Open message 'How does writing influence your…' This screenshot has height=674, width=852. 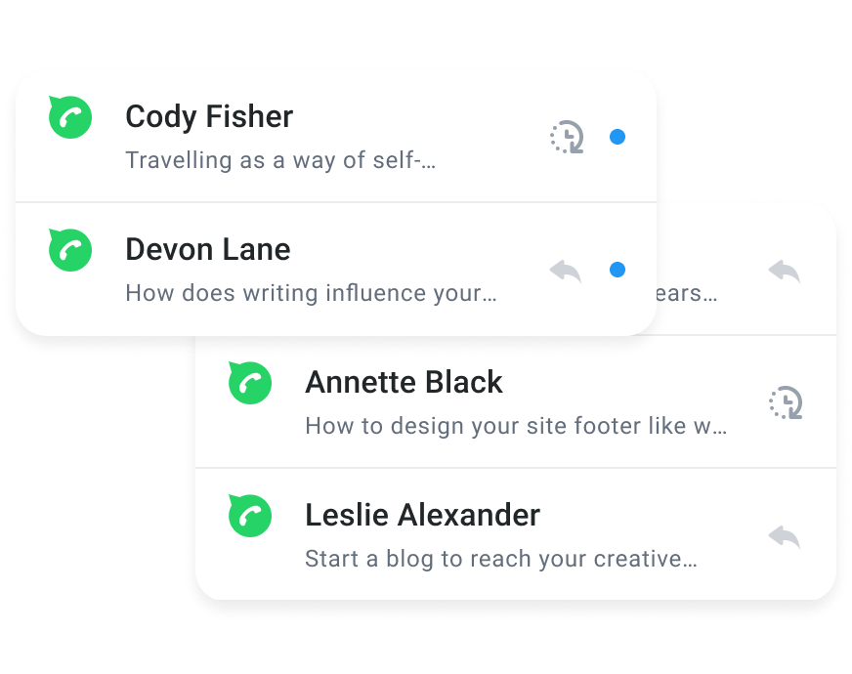(x=312, y=293)
